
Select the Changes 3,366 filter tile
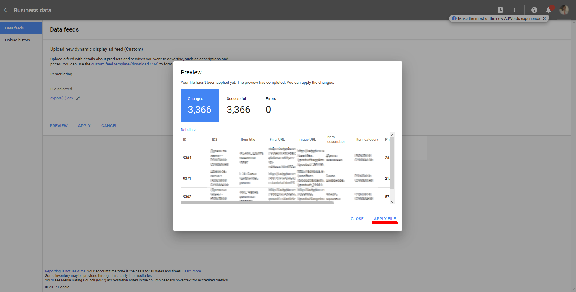point(199,106)
